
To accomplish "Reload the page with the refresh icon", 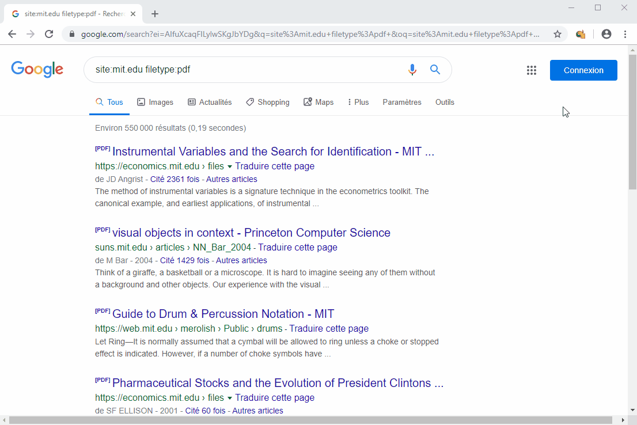I will (49, 34).
